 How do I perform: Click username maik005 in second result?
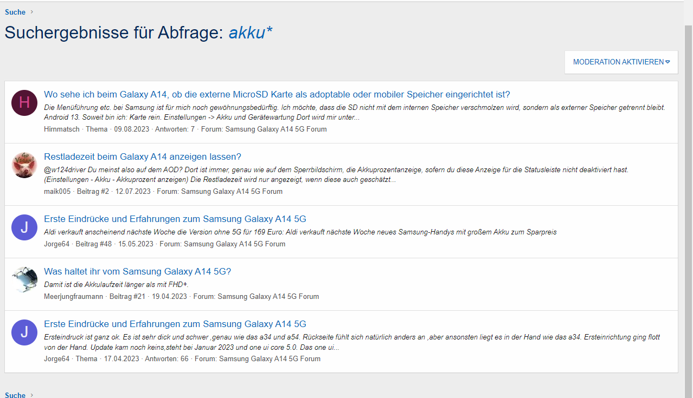click(57, 191)
